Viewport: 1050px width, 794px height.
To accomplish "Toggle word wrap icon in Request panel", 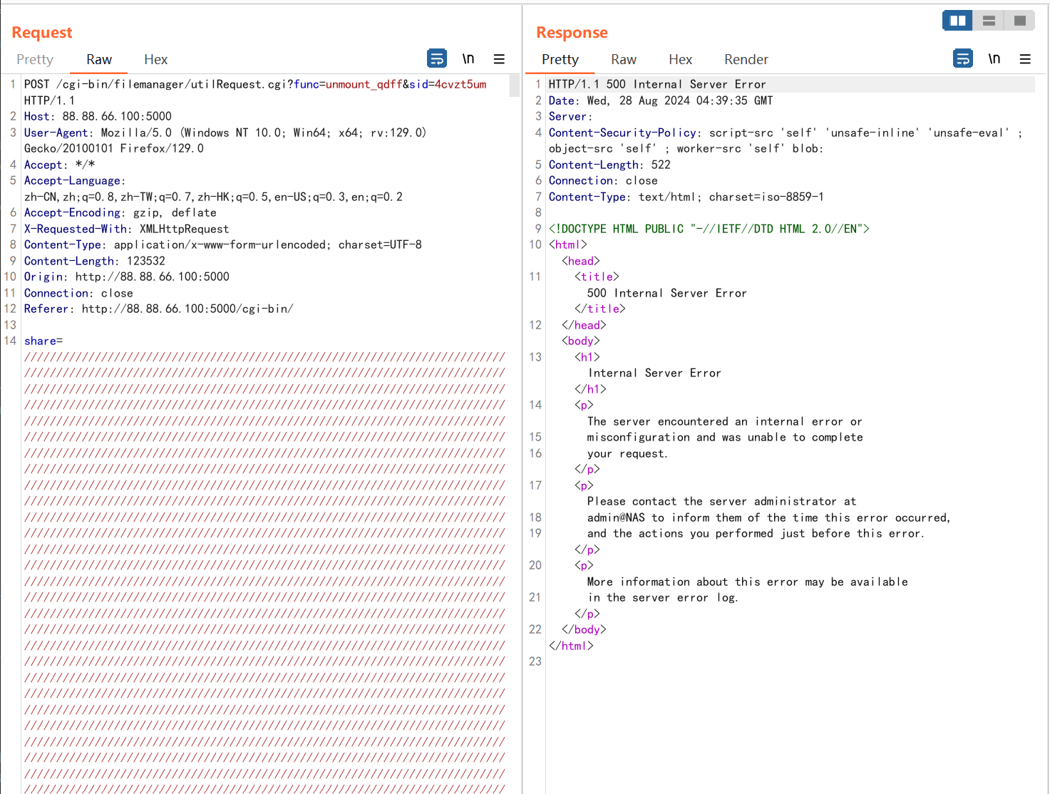I will (437, 58).
